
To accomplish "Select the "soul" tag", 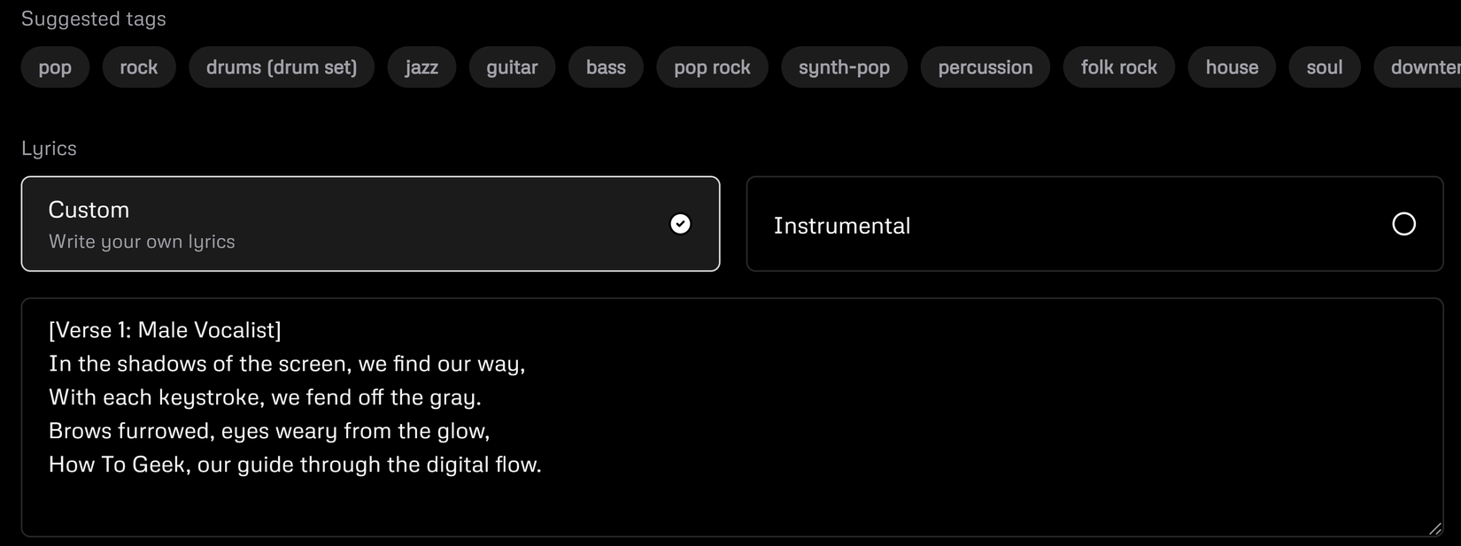I will [x=1325, y=66].
